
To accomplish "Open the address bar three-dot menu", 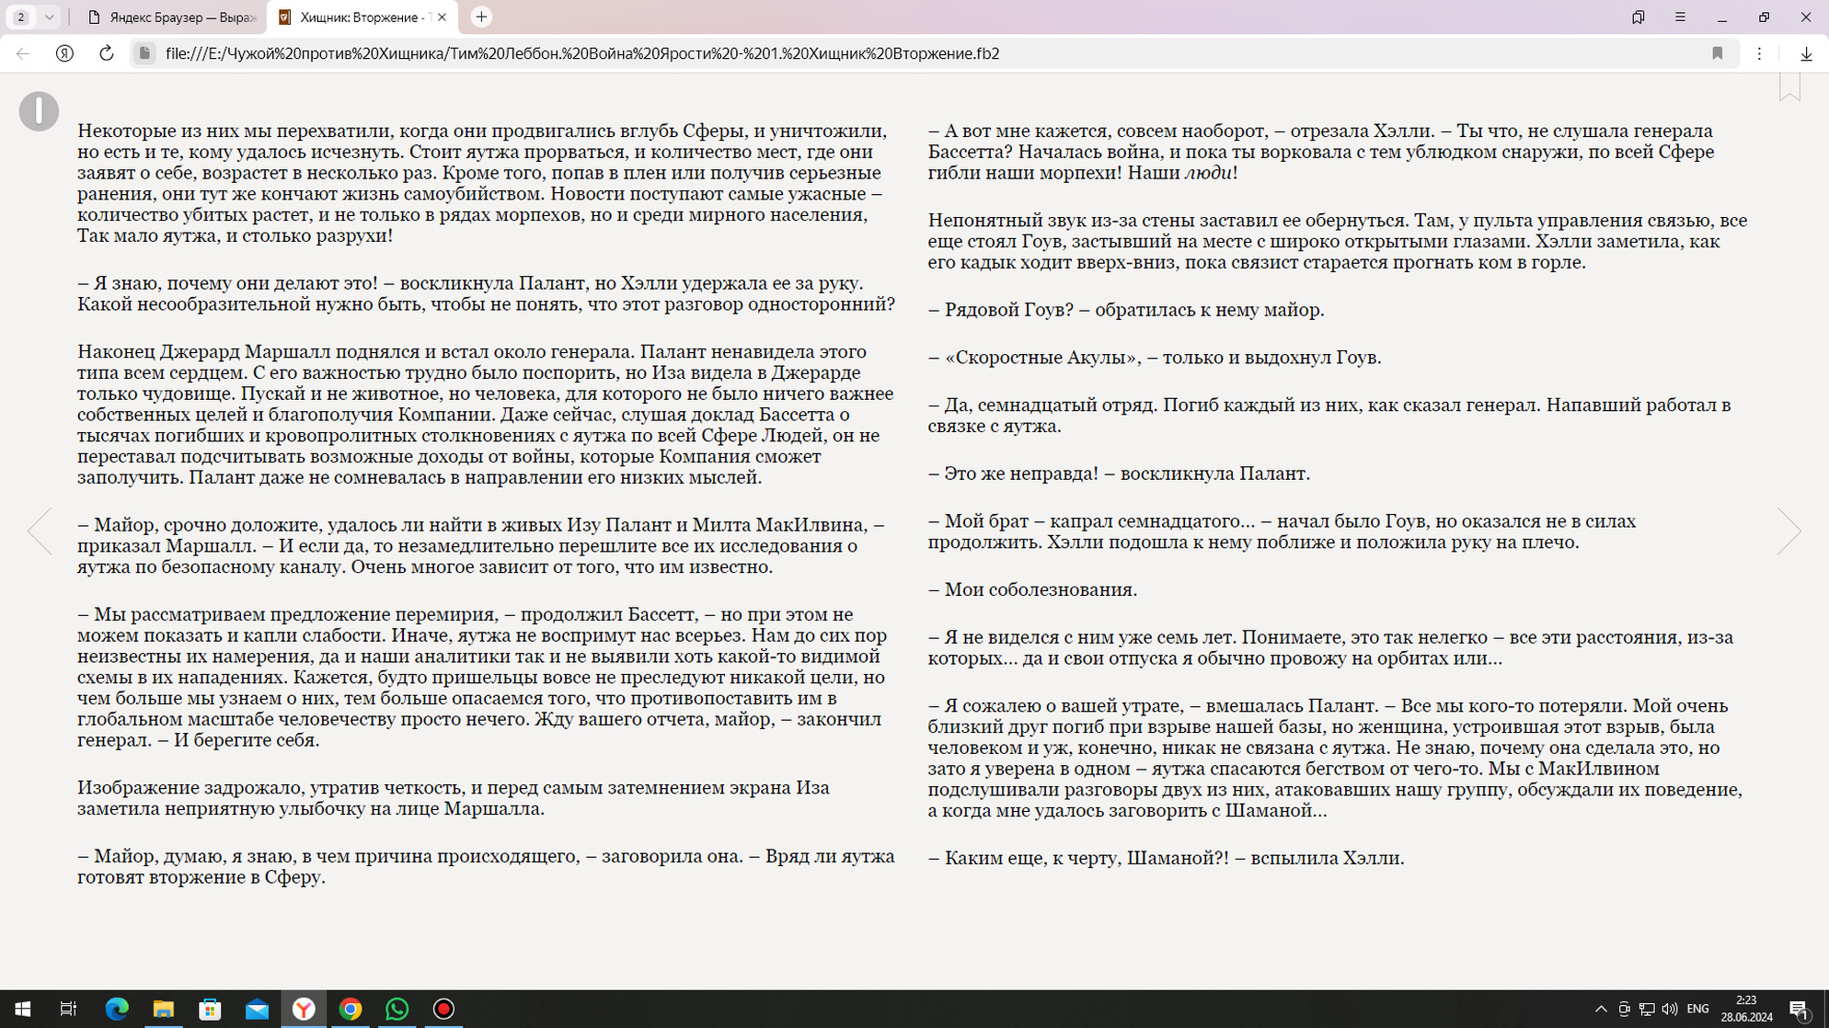I will point(1759,53).
